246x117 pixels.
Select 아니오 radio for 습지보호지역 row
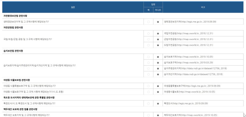pyautogui.click(x=158, y=57)
